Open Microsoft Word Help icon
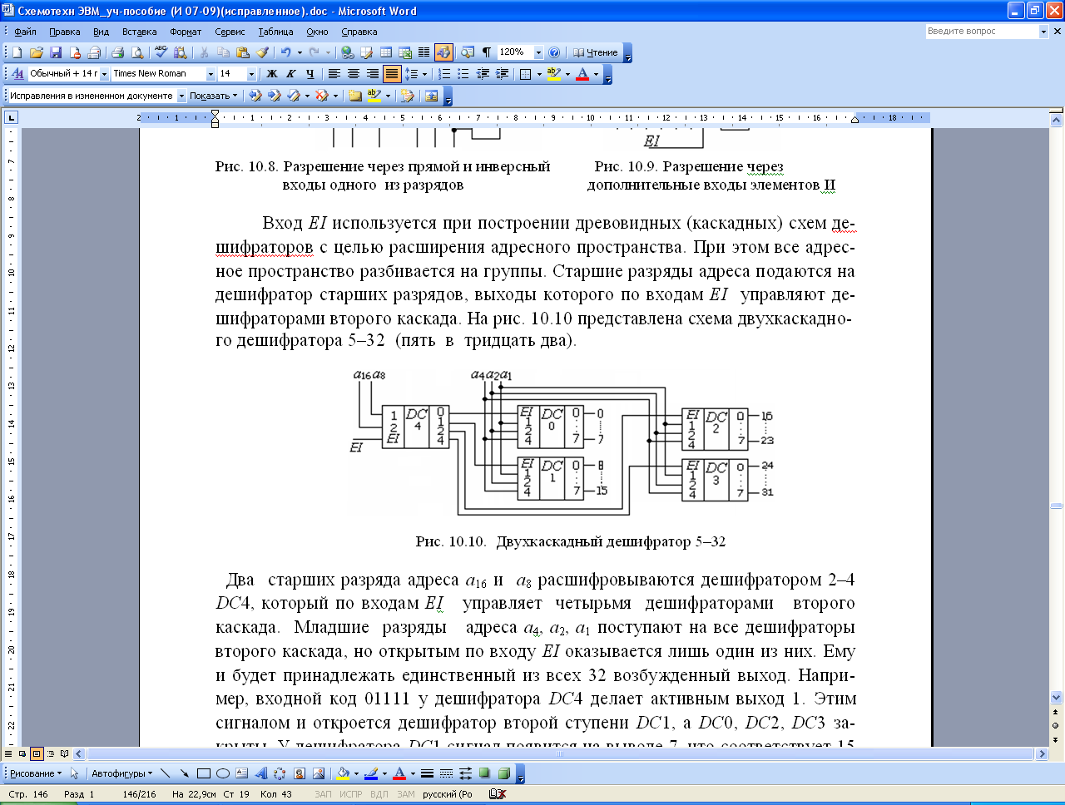 (554, 52)
